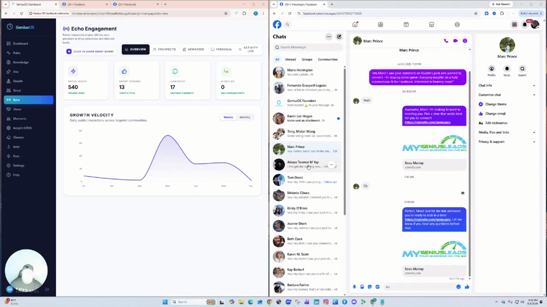This screenshot has width=547, height=307.
Task: Open Marc Prince Profile icon in side panel
Action: point(491,69)
